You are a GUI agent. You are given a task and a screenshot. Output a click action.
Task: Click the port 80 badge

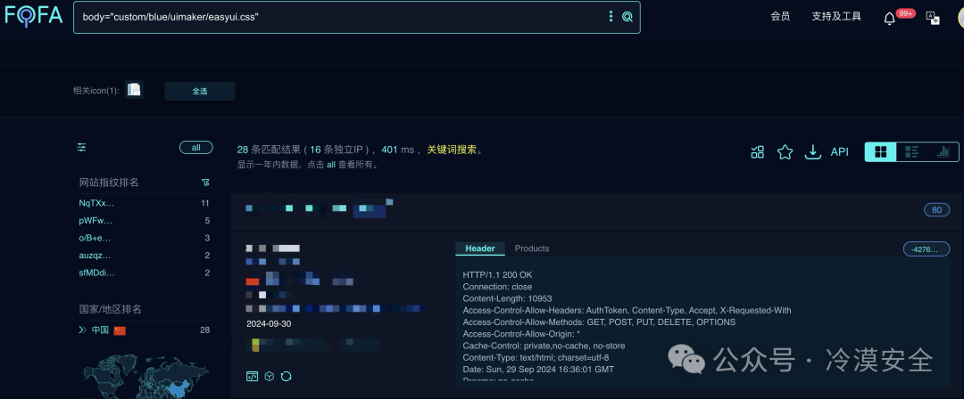pos(936,210)
